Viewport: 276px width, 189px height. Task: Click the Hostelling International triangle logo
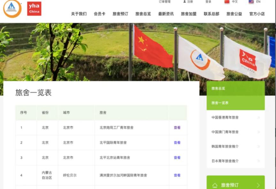12,8
